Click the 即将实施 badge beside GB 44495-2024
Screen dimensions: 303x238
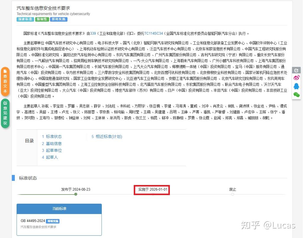[x=53, y=221]
